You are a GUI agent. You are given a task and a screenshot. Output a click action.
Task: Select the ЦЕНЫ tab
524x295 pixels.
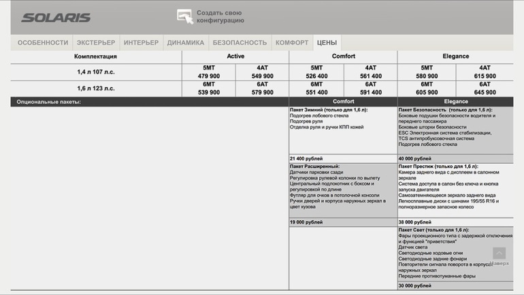pyautogui.click(x=327, y=43)
